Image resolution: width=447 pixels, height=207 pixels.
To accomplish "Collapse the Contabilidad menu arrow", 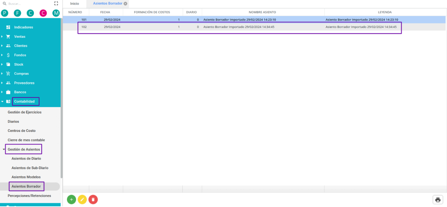I will pyautogui.click(x=2, y=101).
